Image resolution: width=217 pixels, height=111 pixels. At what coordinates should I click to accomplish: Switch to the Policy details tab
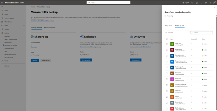[169, 26]
